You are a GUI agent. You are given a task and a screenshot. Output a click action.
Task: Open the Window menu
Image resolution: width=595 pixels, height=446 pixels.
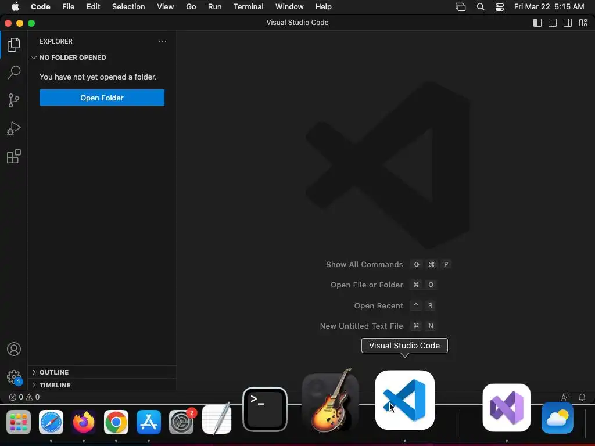[289, 7]
